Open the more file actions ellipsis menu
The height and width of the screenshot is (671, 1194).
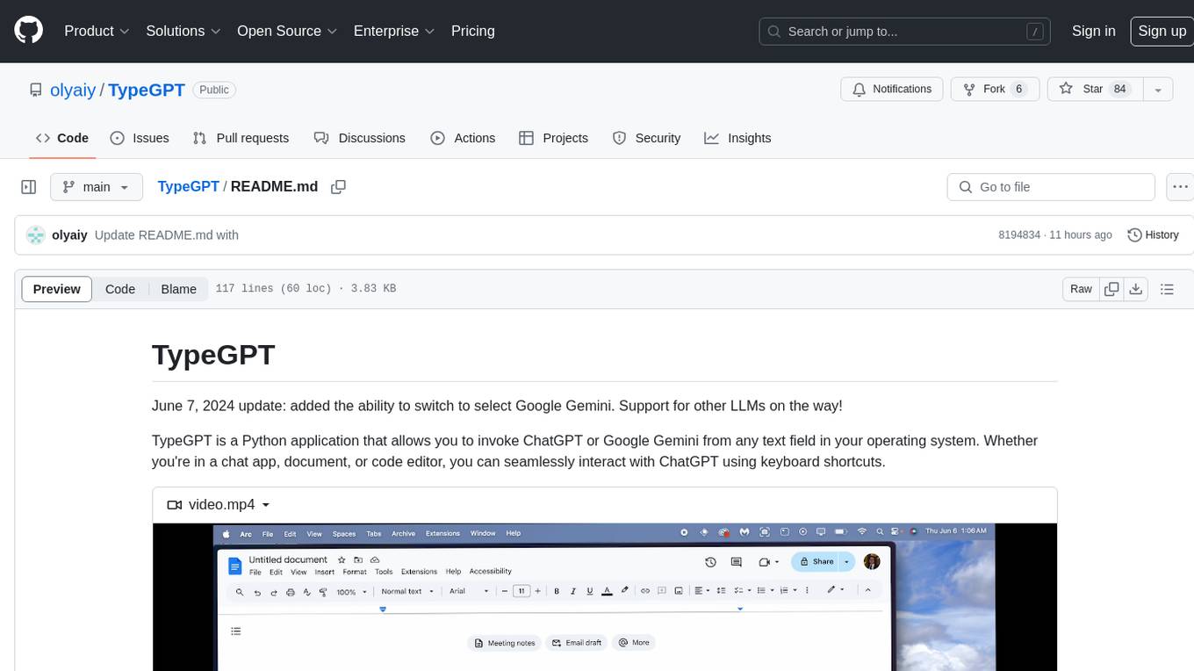[x=1180, y=187]
